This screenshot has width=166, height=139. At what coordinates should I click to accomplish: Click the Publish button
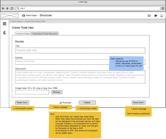[x=87, y=103]
